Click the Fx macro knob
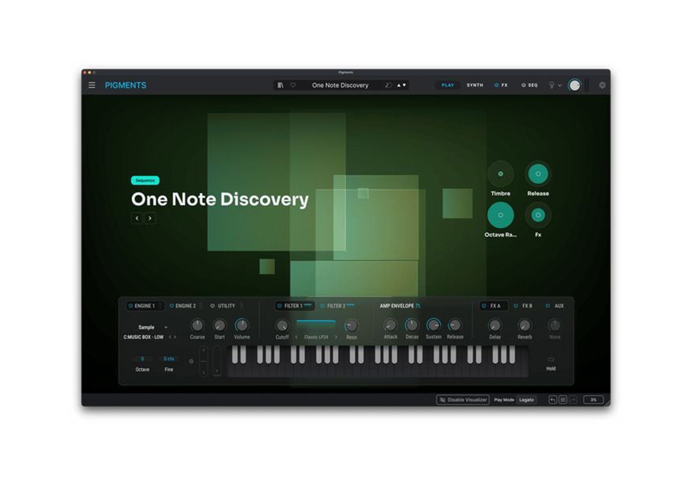The image size is (692, 484). [x=538, y=215]
